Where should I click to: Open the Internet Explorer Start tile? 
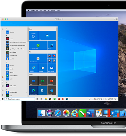(x=33, y=68)
